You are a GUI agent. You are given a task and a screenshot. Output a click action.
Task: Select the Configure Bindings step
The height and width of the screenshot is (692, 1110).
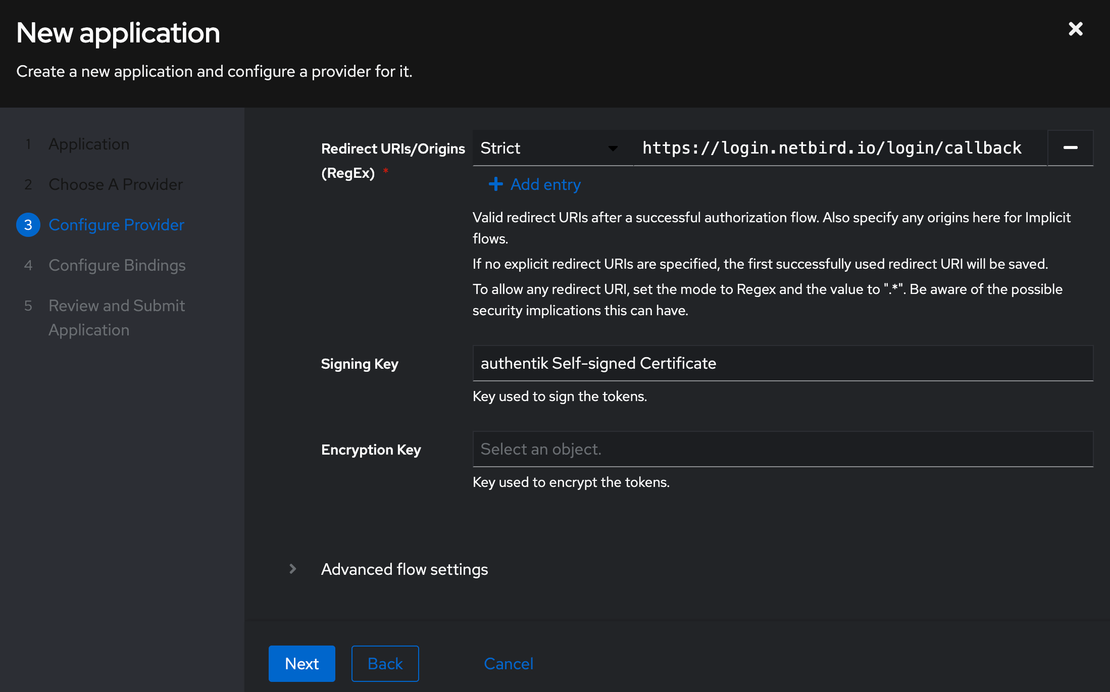[x=117, y=265]
